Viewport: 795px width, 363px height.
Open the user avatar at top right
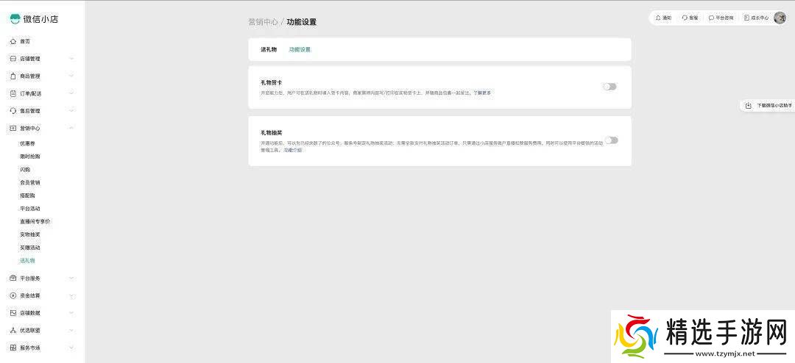780,18
